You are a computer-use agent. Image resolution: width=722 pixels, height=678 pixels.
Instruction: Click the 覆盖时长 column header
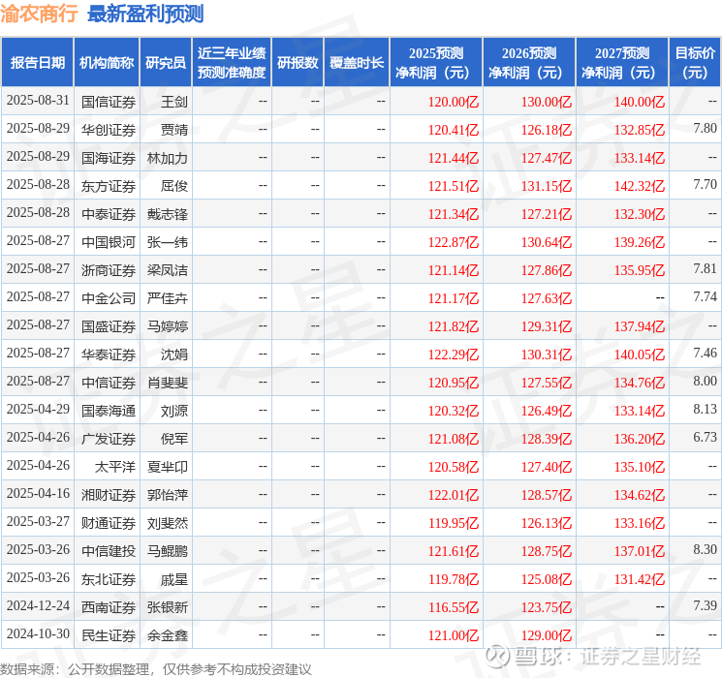(357, 63)
